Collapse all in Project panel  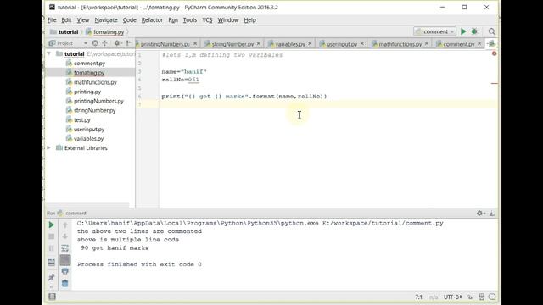click(104, 43)
